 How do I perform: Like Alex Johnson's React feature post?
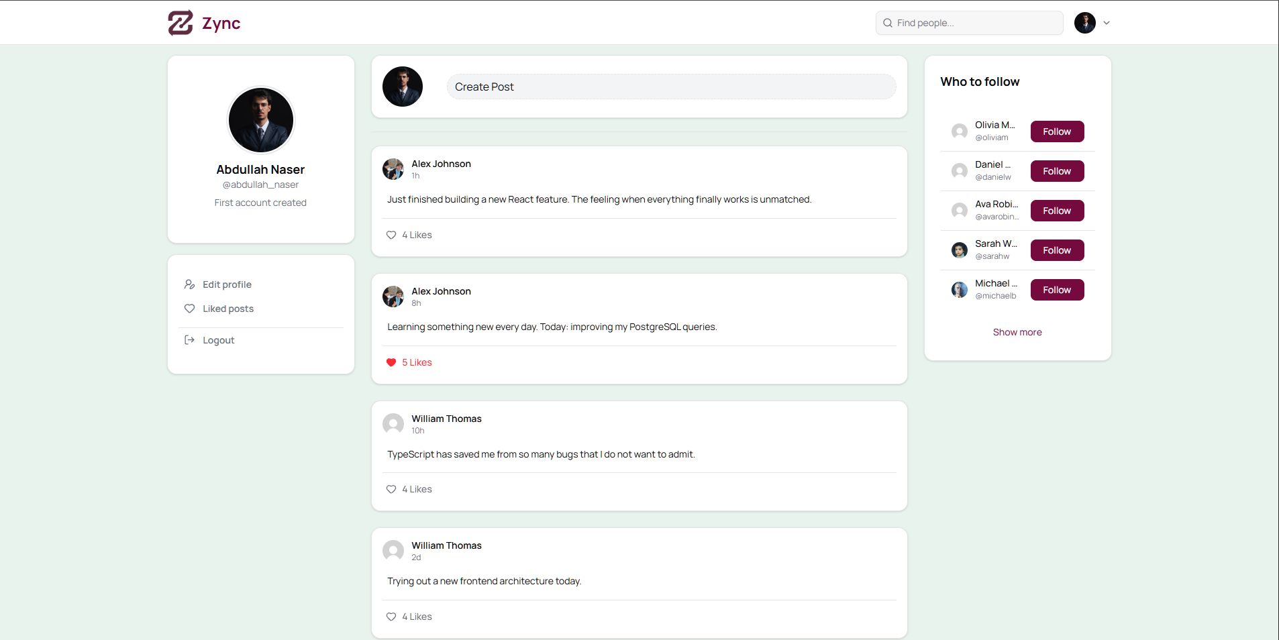tap(391, 235)
